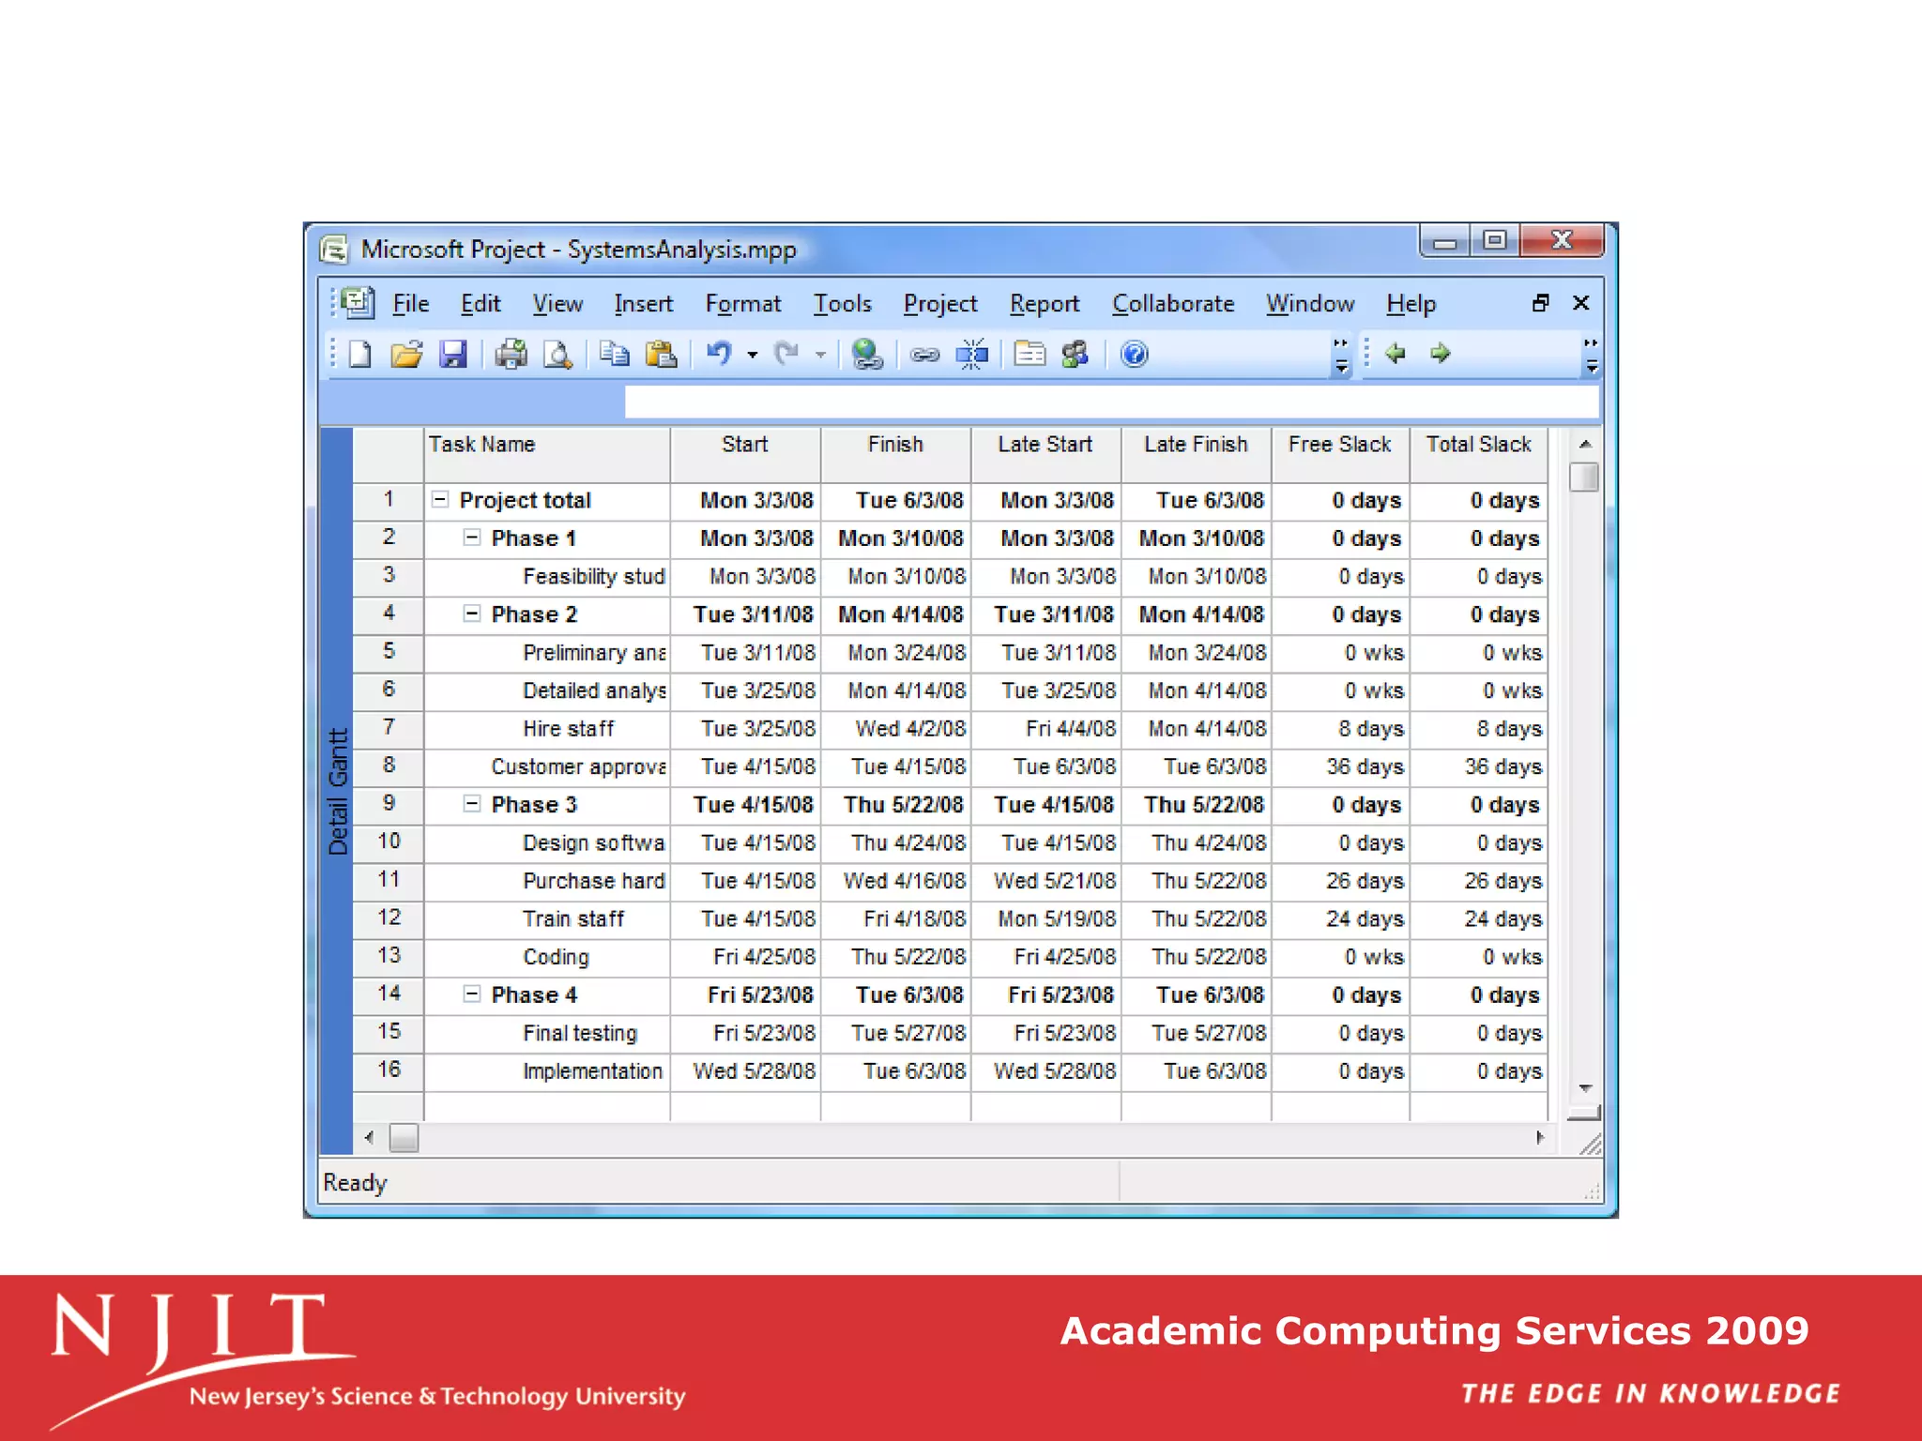Open the Collaborate menu
This screenshot has height=1441, width=1922.
pyautogui.click(x=1173, y=304)
